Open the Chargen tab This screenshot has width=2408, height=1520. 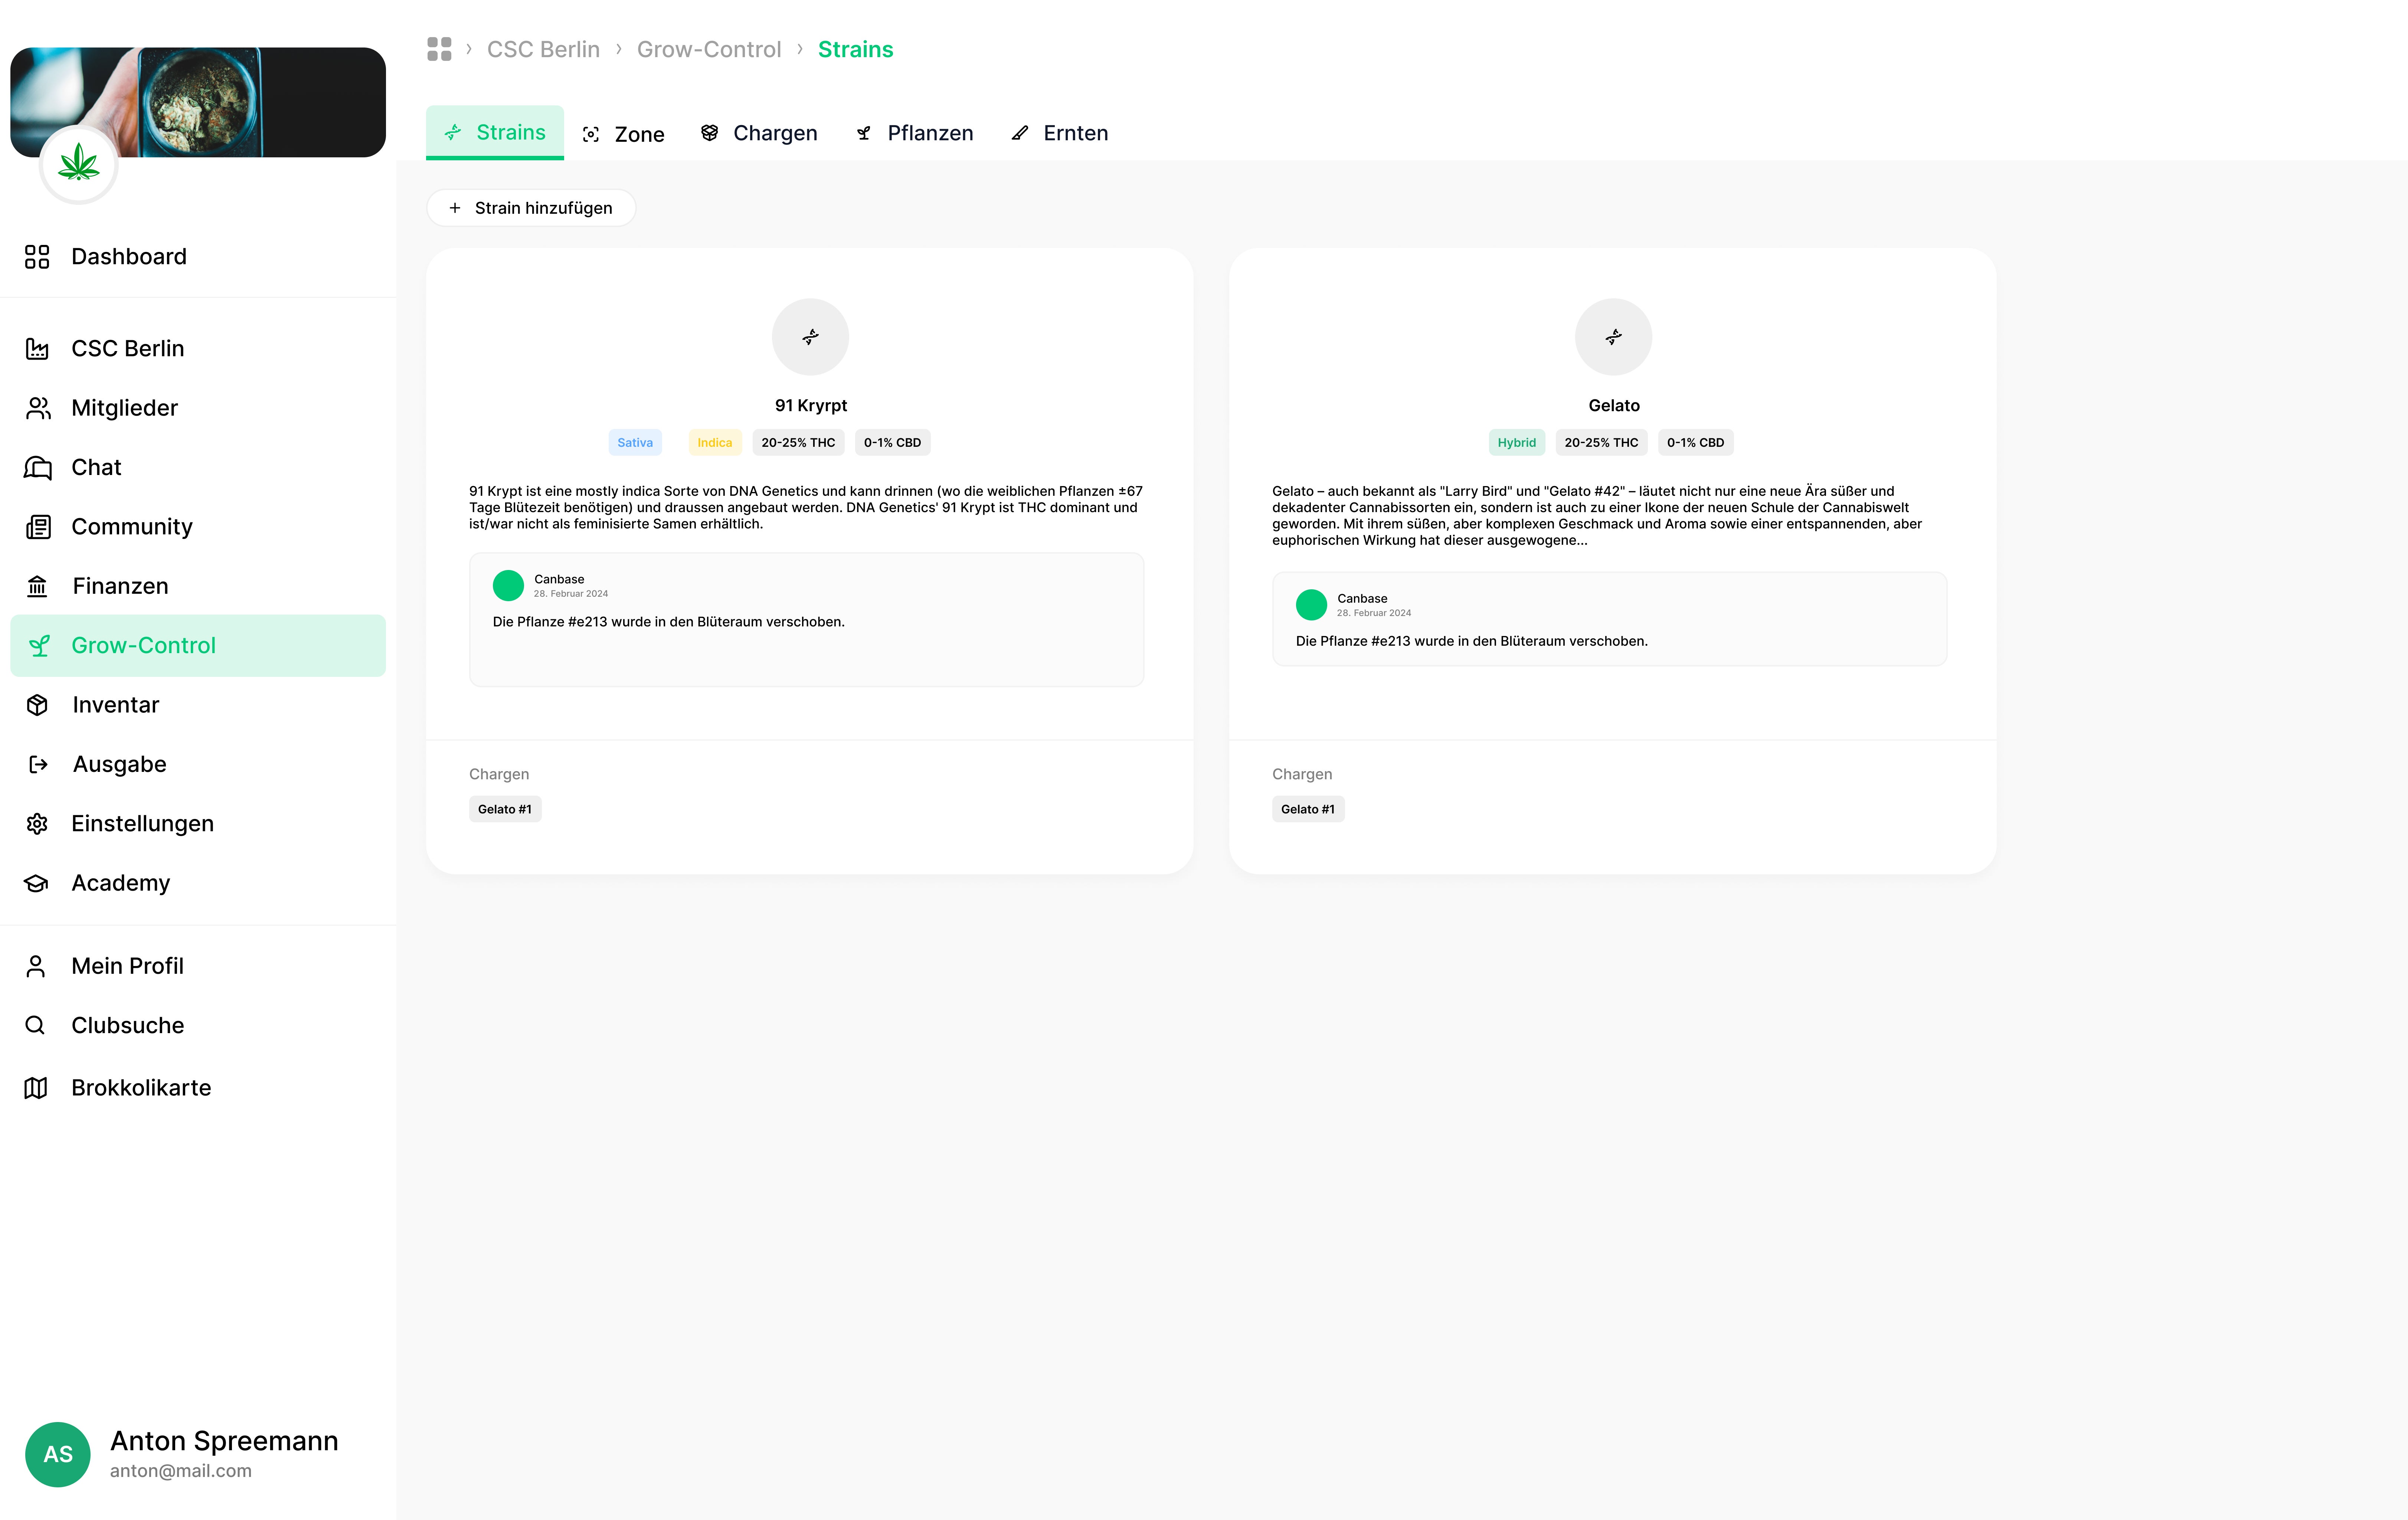coord(759,133)
